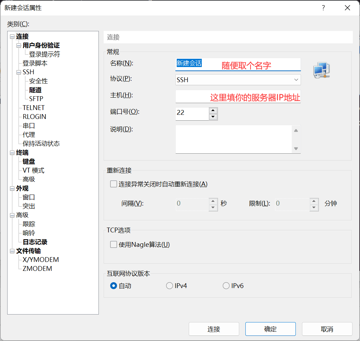Close the 新建会话属性 dialog
This screenshot has width=360, height=341.
347,8
